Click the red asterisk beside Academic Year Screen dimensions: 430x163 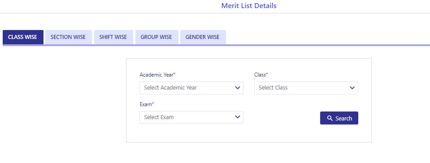pyautogui.click(x=174, y=74)
